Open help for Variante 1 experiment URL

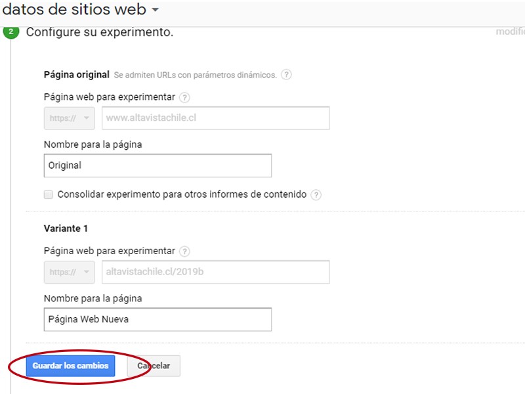pos(186,252)
